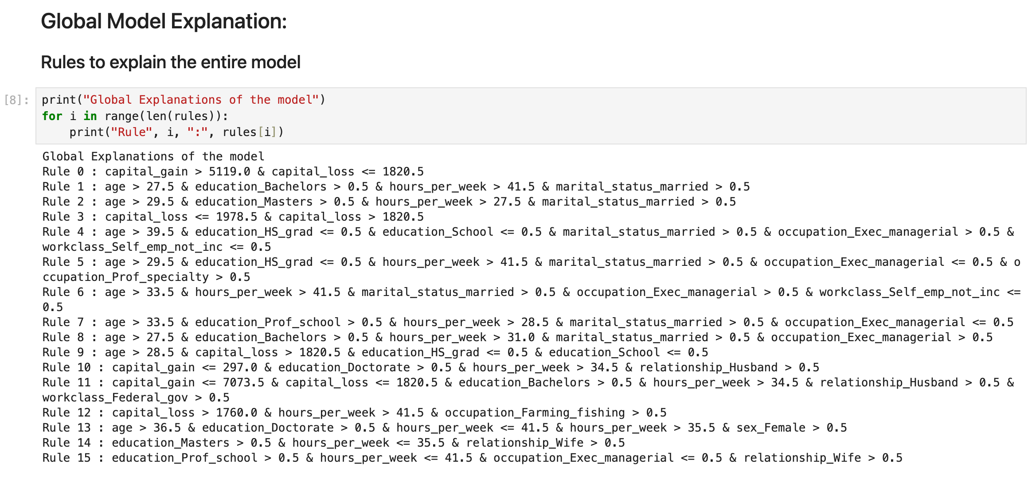The height and width of the screenshot is (479, 1032).
Task: Click the Rule 8 output line
Action: [x=517, y=337]
